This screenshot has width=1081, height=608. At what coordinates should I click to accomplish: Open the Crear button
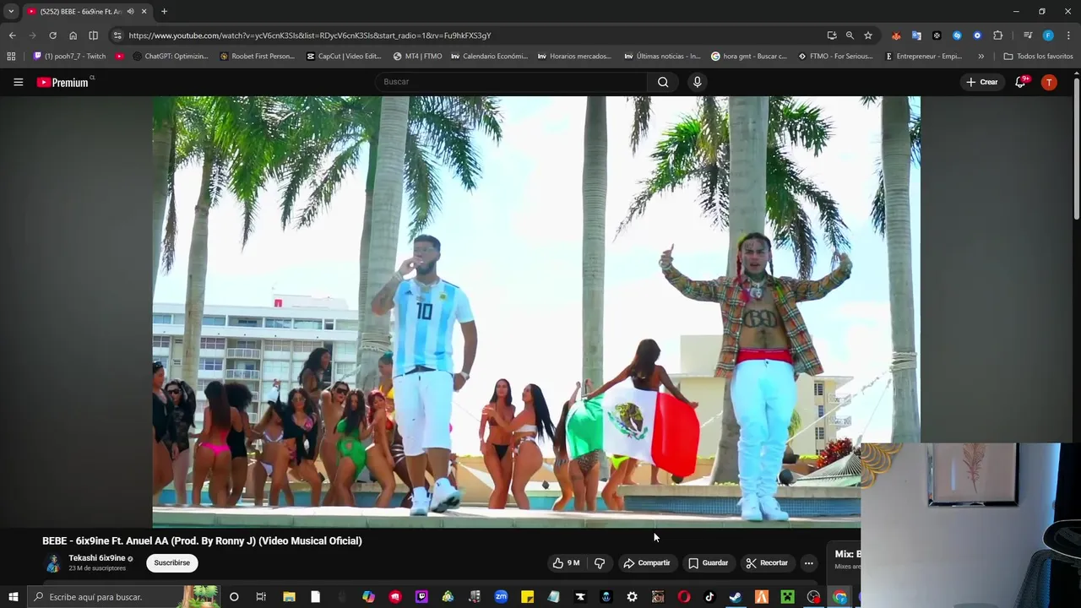point(982,82)
